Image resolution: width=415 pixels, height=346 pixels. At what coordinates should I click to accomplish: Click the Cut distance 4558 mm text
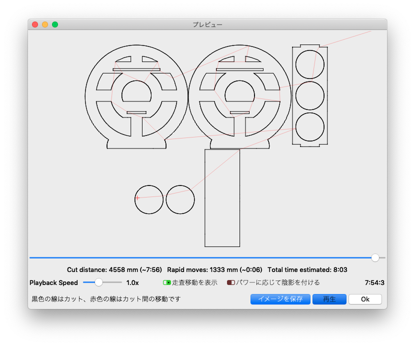[114, 270]
